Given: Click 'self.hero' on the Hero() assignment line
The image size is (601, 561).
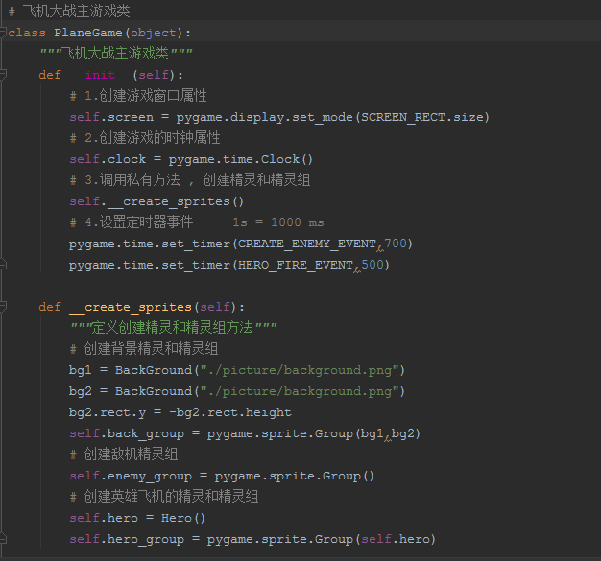Looking at the screenshot, I should 104,518.
